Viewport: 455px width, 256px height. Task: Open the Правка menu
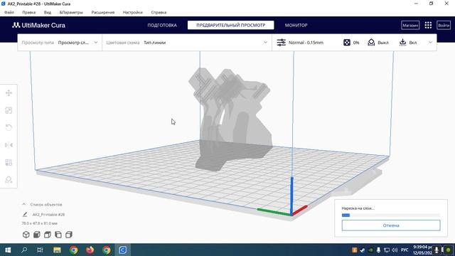click(28, 13)
